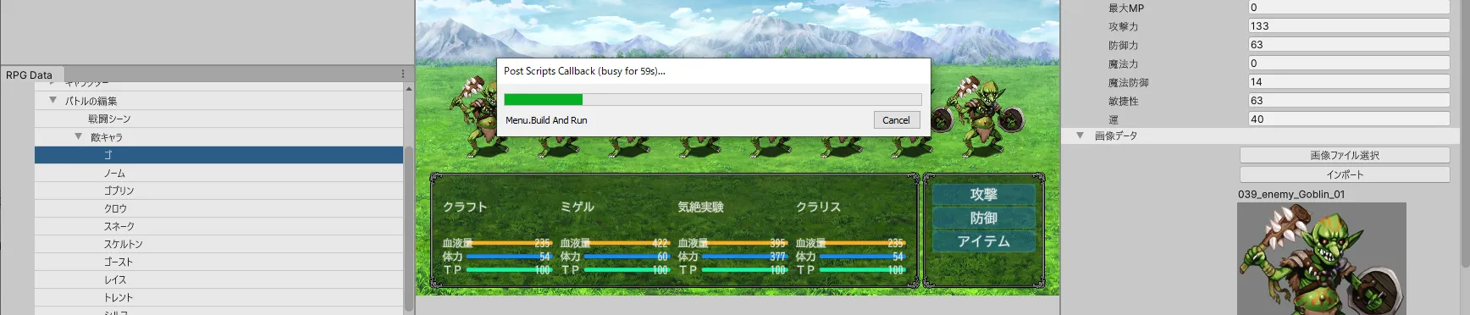Edit the 運 value field

(1349, 119)
